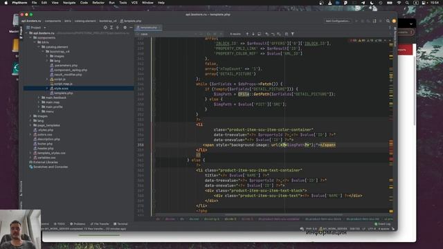This screenshot has width=443, height=249.
Task: Select .parameters.php file
Action: point(64,65)
